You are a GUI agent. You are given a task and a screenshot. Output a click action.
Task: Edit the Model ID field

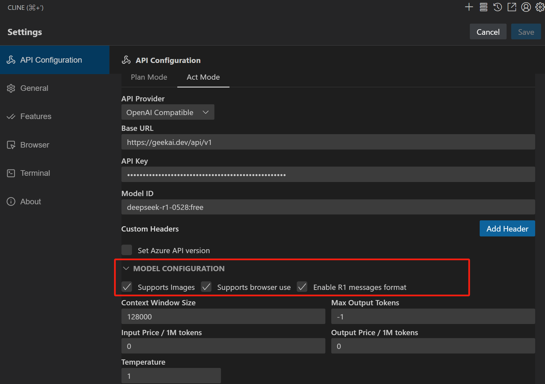pos(328,207)
